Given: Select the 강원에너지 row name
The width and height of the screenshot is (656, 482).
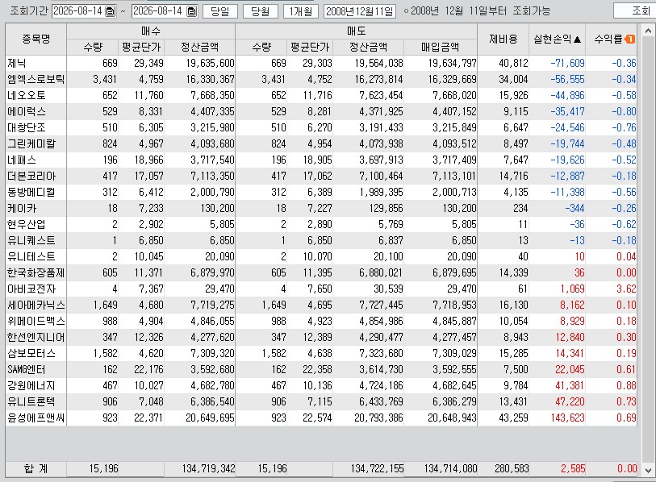Looking at the screenshot, I should click(x=31, y=386).
